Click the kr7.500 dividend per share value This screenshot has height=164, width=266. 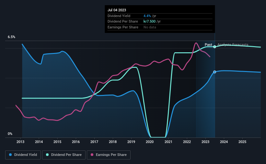pos(149,22)
